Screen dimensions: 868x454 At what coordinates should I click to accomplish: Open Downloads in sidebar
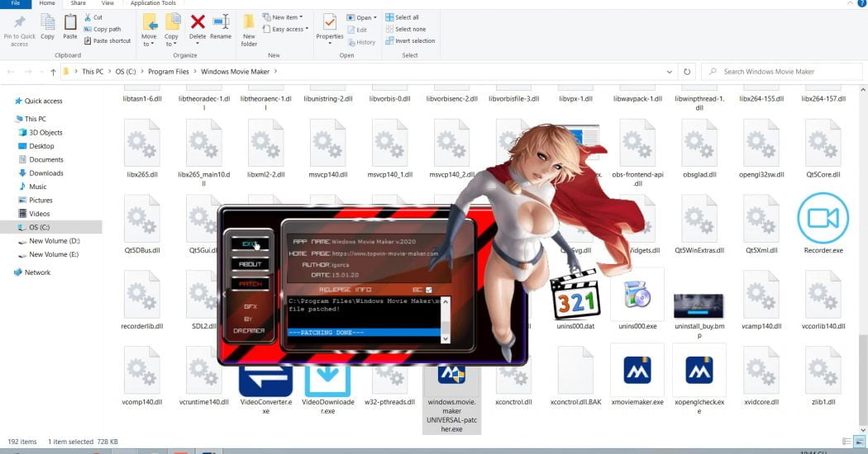coord(46,173)
